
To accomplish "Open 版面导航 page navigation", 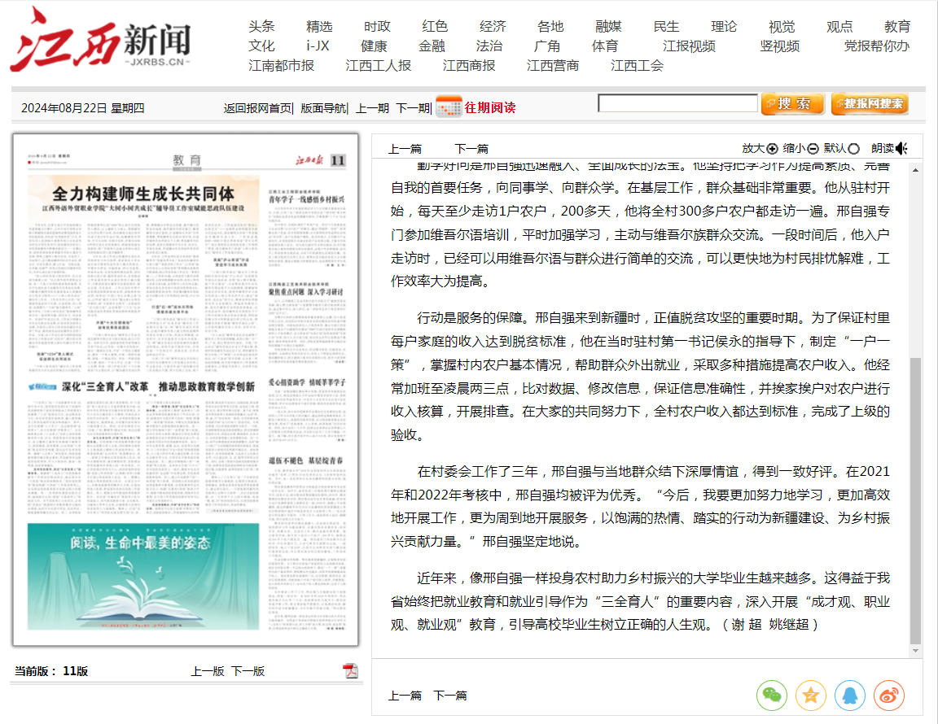I will point(323,108).
